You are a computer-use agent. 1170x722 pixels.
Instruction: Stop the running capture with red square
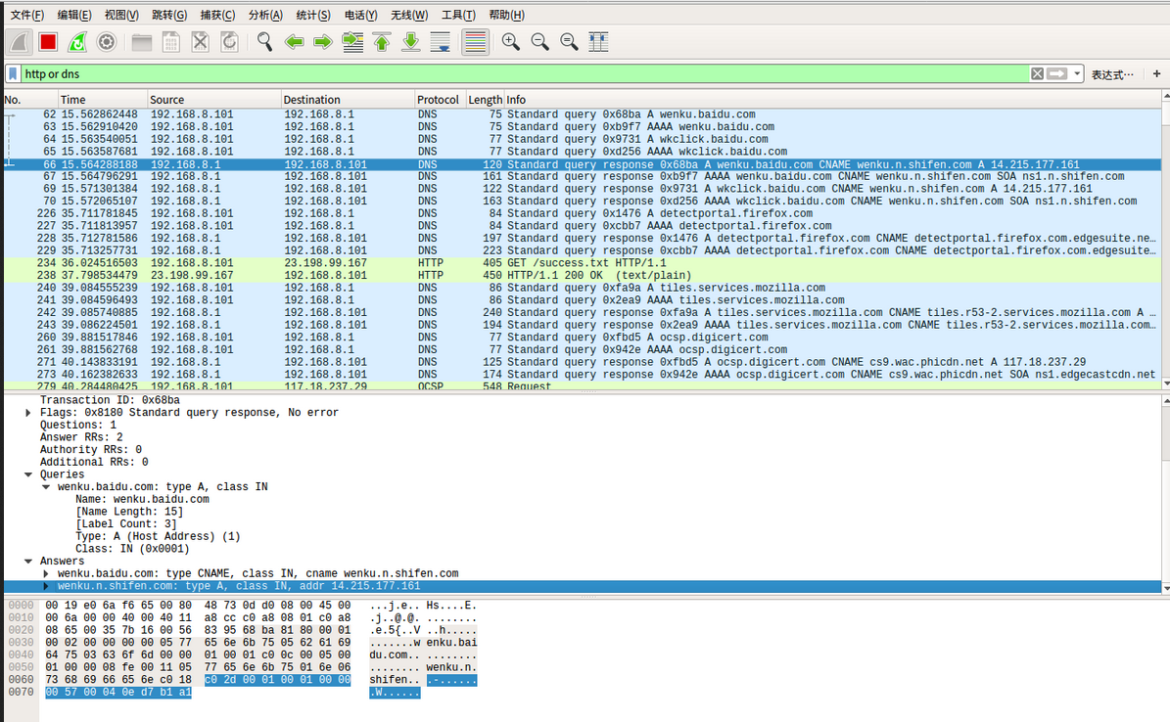[x=48, y=42]
